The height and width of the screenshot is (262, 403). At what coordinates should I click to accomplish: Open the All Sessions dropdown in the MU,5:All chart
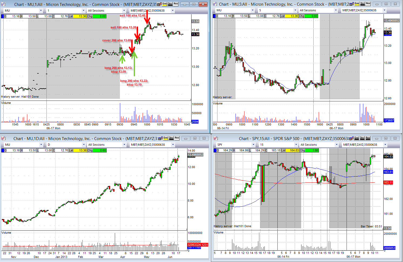[336, 10]
